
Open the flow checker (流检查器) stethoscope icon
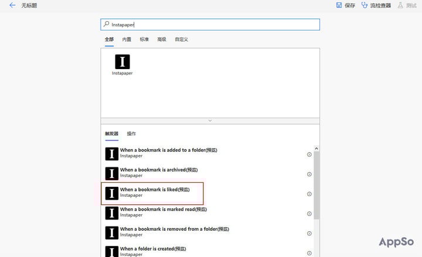click(x=365, y=5)
